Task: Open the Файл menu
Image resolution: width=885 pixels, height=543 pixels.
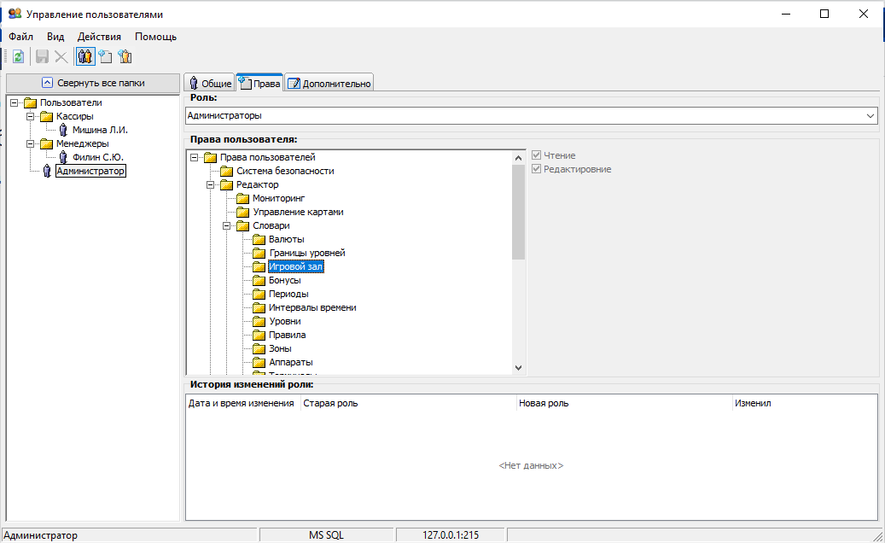Action: (x=20, y=37)
